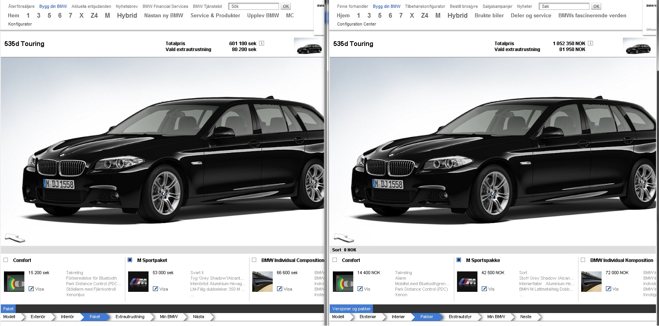Click Neste to continue
The image size is (659, 326).
coord(526,317)
